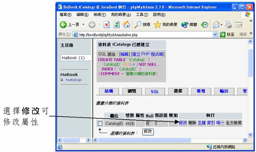The width and height of the screenshot is (256, 152).
Task: Click 刪除 in the CatalogID row
Action: (192, 123)
